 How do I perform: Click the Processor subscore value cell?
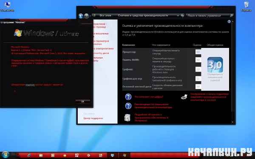198,52
